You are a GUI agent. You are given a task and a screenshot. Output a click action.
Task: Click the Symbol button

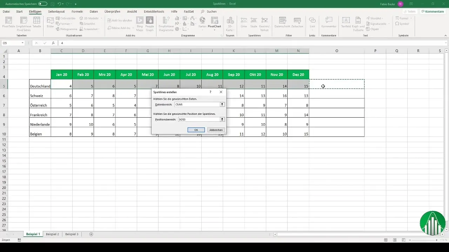tap(402, 23)
